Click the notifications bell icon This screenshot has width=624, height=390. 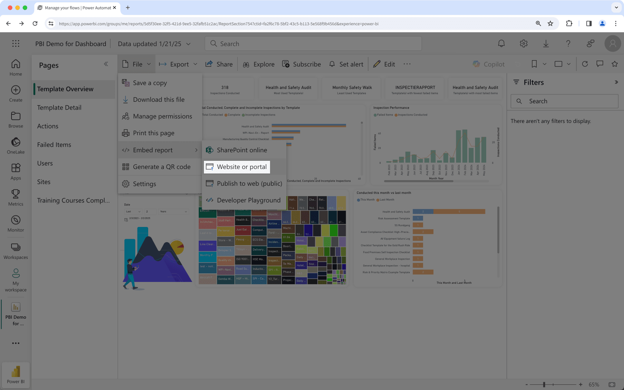pos(501,44)
